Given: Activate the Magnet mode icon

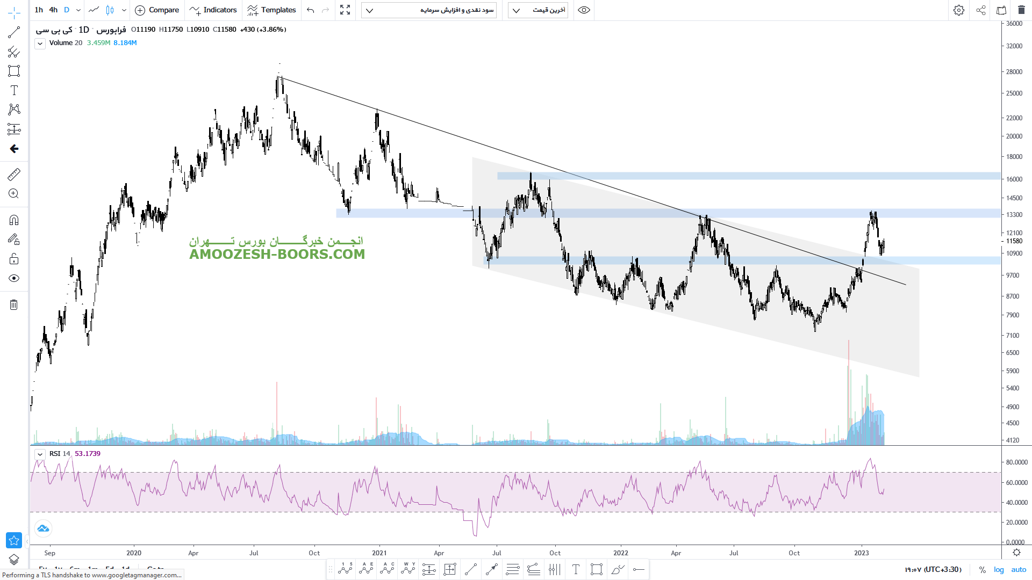Looking at the screenshot, I should [14, 220].
